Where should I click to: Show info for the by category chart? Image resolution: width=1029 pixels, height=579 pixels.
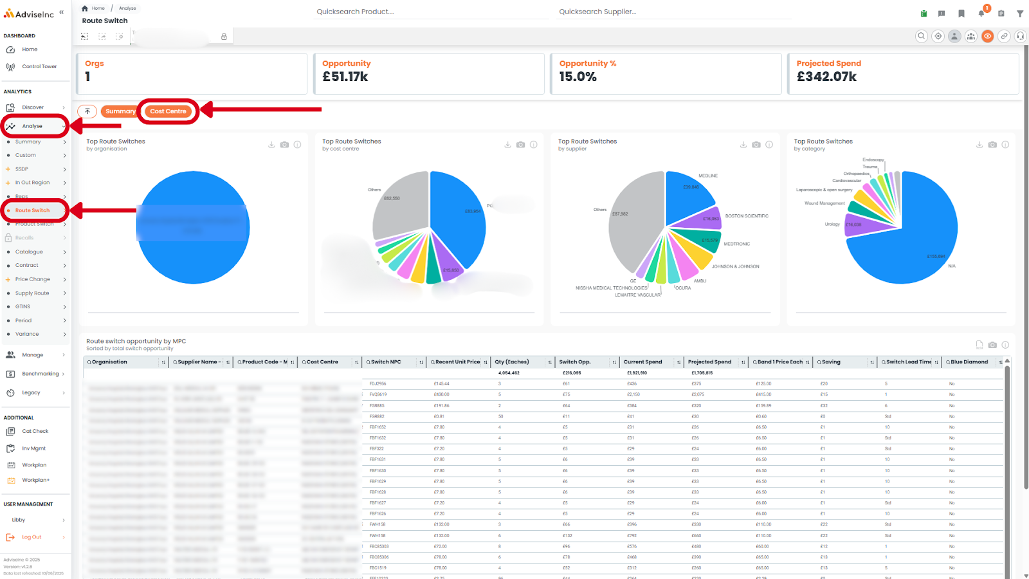click(1005, 145)
